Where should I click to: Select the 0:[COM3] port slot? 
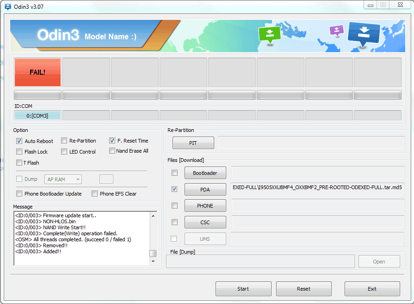[38, 116]
